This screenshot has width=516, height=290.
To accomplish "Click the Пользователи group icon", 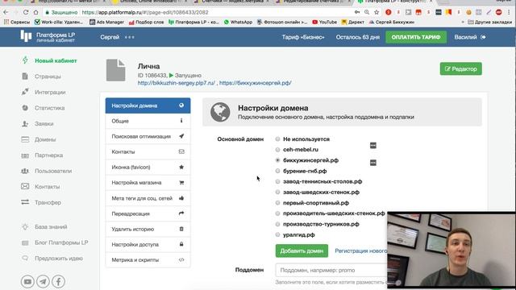I will (x=25, y=171).
